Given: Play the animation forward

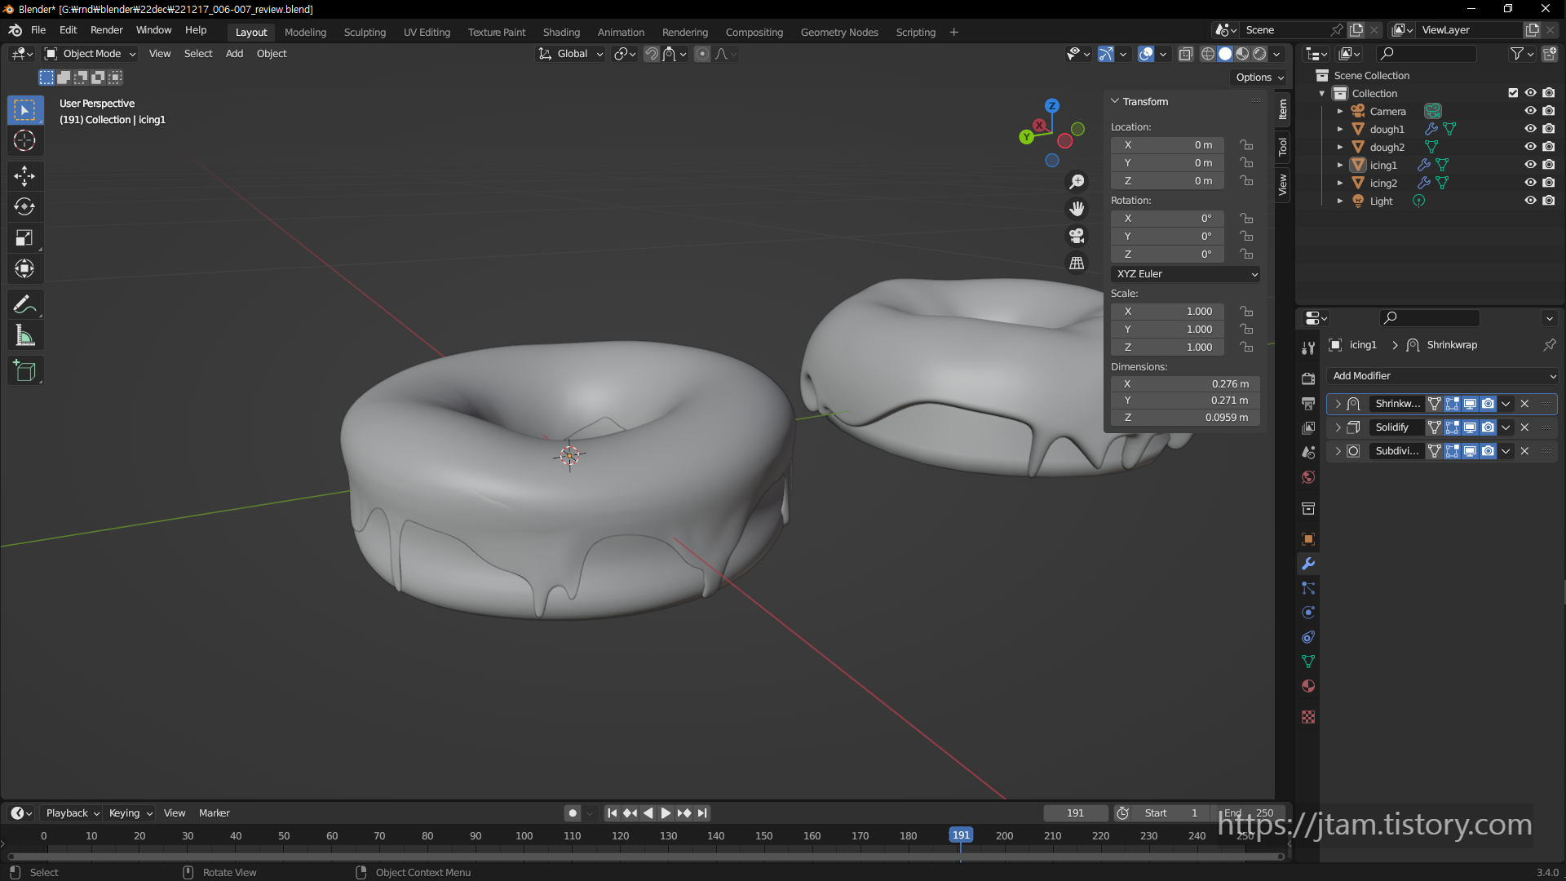Looking at the screenshot, I should pyautogui.click(x=666, y=813).
